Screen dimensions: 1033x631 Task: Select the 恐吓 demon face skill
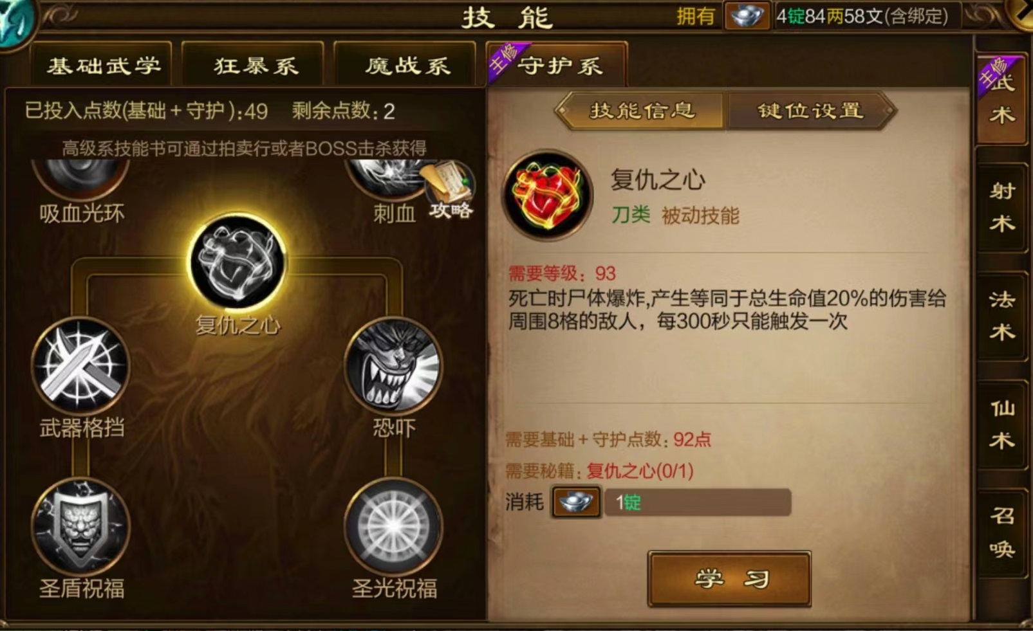[393, 366]
